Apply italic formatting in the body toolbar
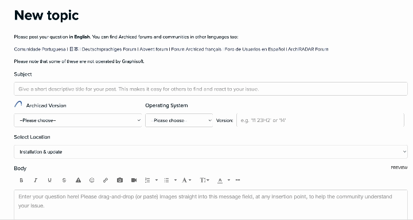Screen dimensions: 413x220 36,180
